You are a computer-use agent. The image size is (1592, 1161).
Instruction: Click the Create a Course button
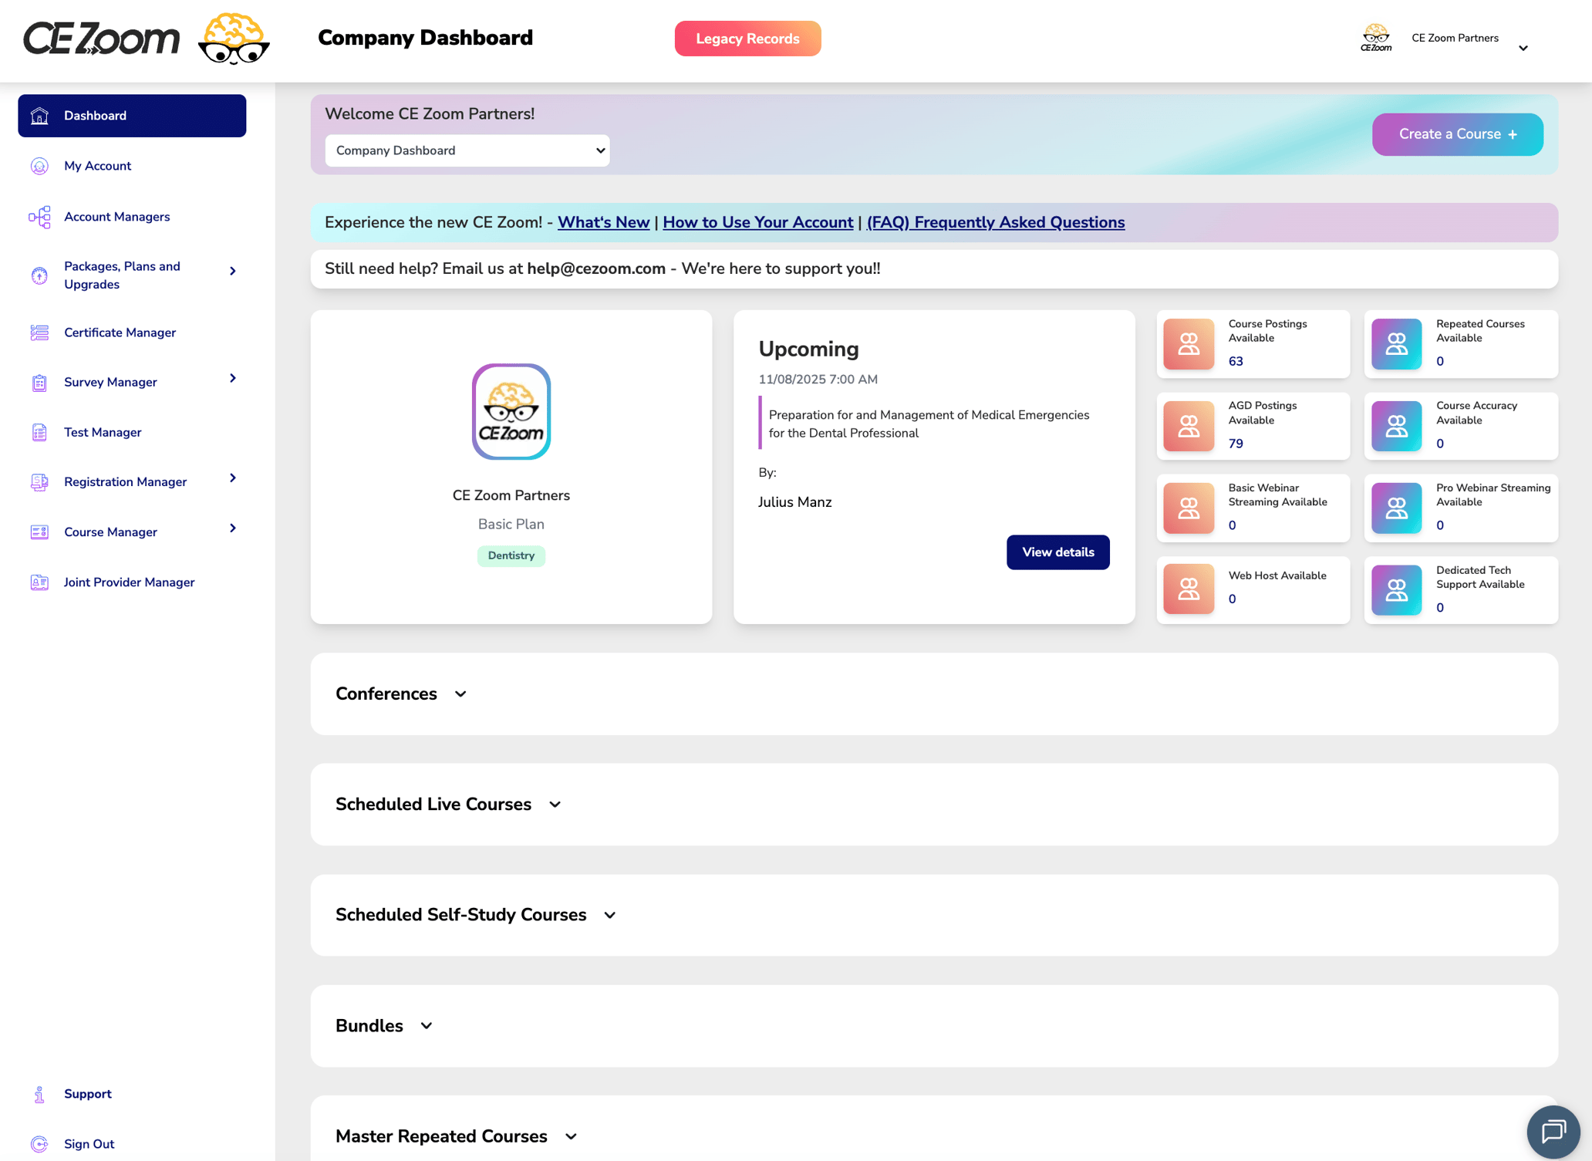click(1456, 133)
